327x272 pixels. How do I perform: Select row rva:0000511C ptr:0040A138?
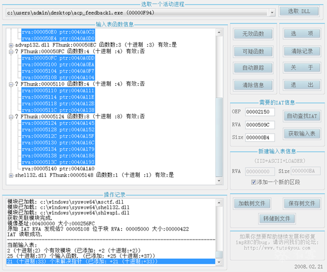point(58,110)
